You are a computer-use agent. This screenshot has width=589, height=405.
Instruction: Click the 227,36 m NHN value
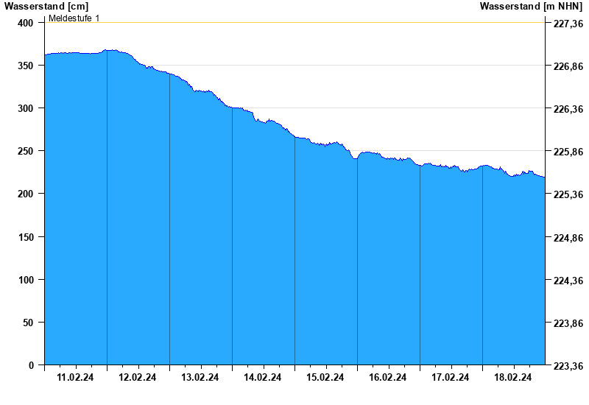pos(568,24)
